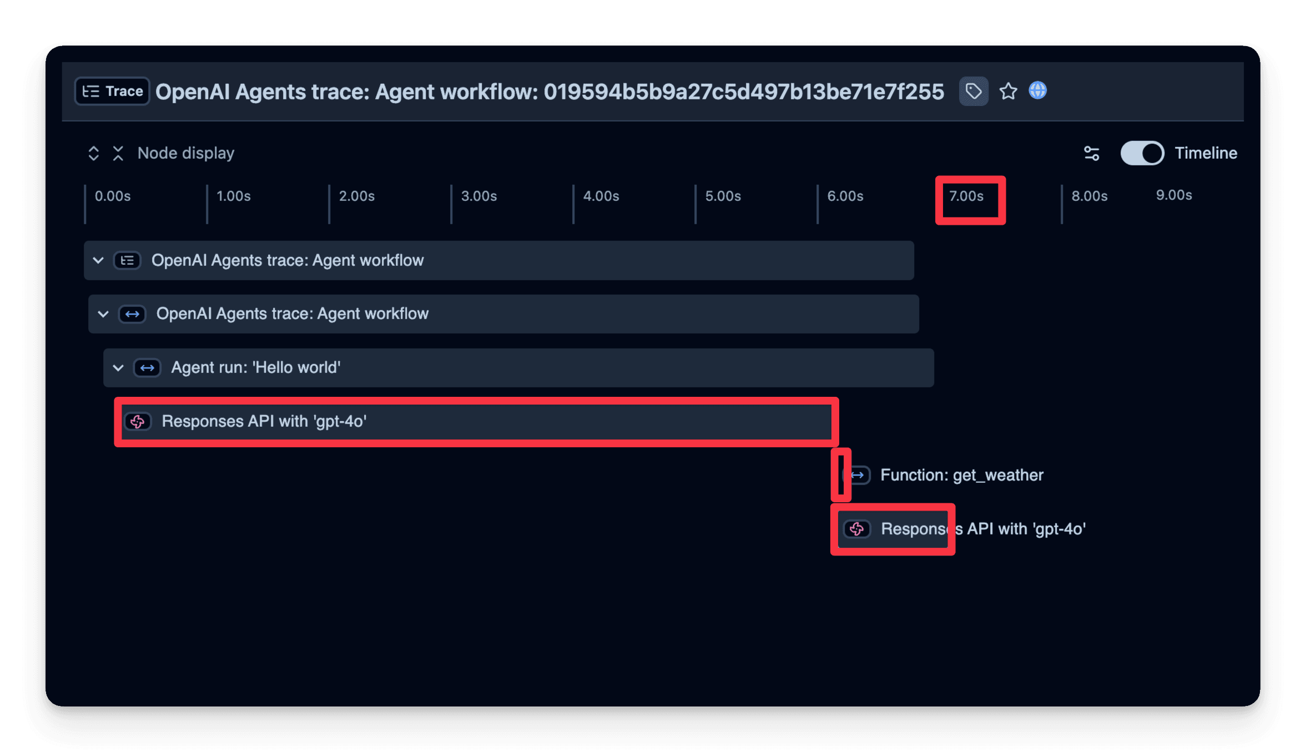Open the timeline filter settings icon
Screen dimensions: 1306x752
[x=1091, y=153]
